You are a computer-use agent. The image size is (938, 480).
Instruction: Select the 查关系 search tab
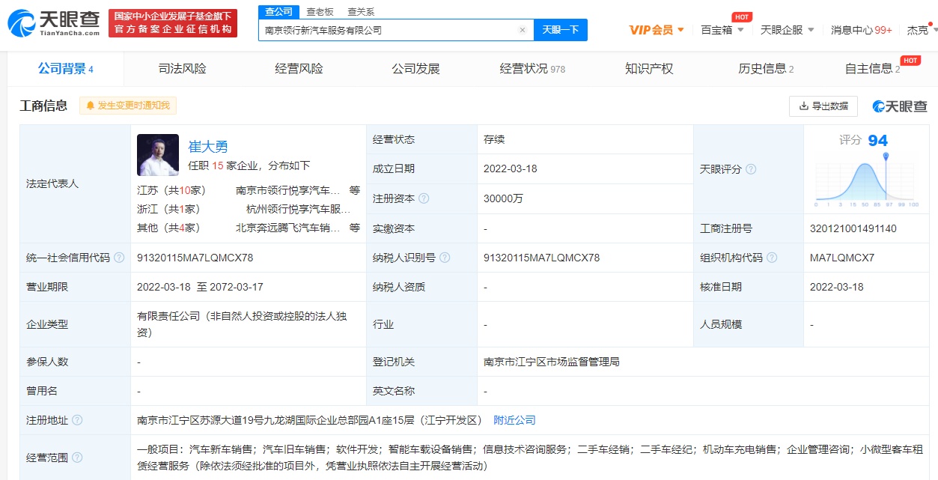[361, 12]
